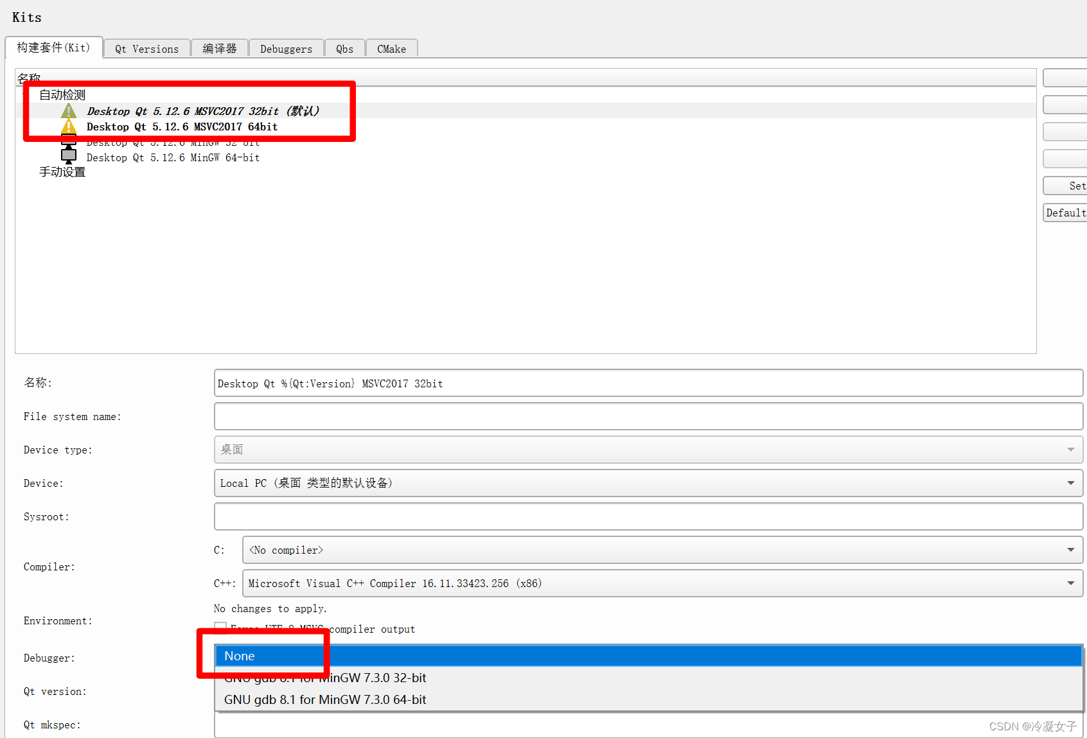Choose None in debugger list
This screenshot has height=738, width=1087.
[649, 656]
